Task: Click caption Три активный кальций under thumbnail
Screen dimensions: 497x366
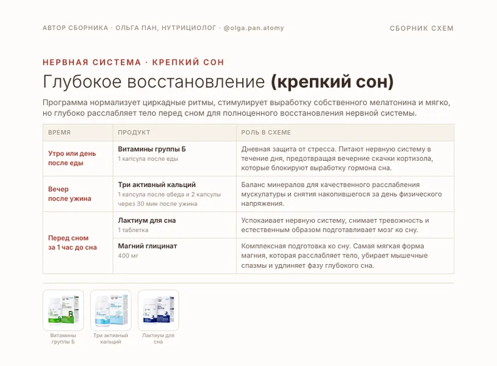Action: coord(111,339)
